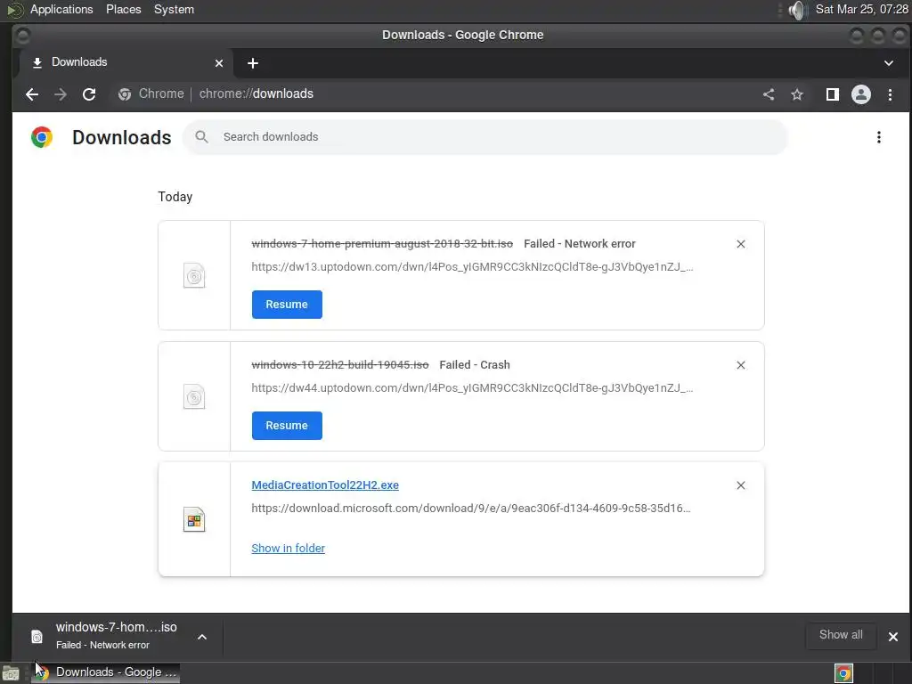Click Show in folder link
The image size is (912, 684).
coord(288,548)
